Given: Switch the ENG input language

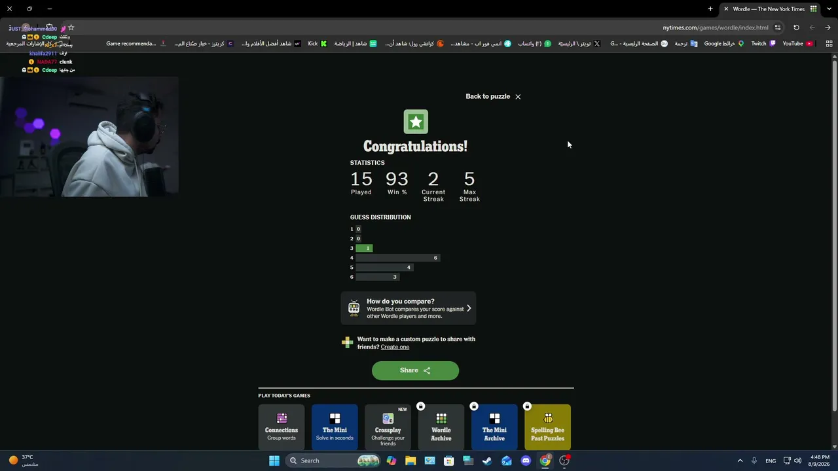Looking at the screenshot, I should tap(771, 461).
